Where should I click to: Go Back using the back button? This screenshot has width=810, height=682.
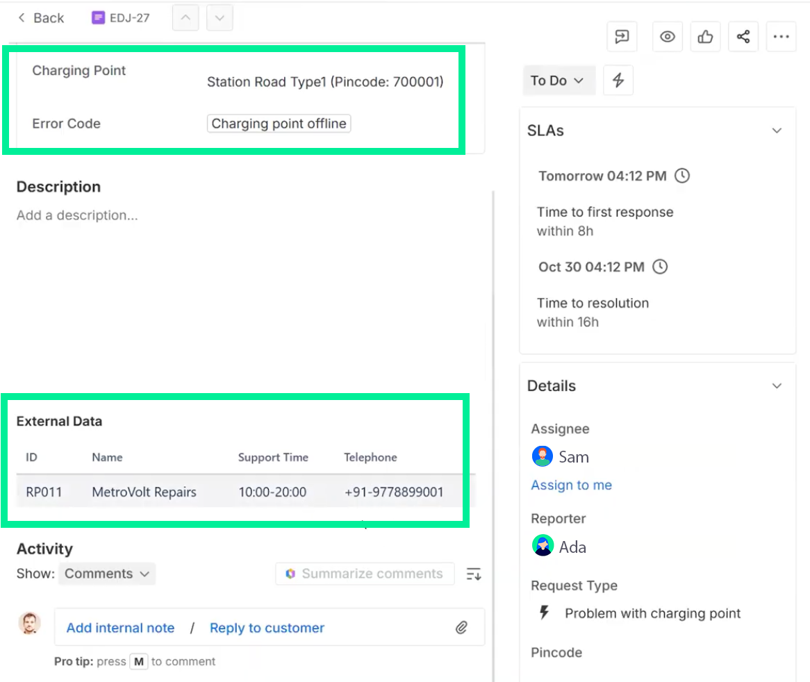pos(40,17)
